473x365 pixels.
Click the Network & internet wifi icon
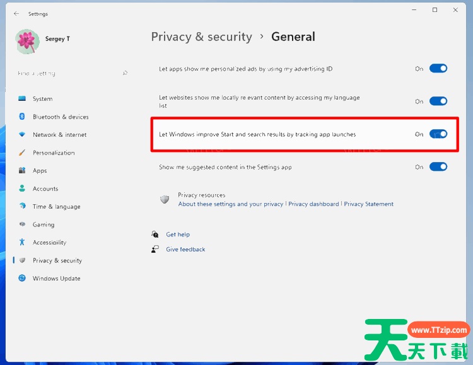coord(22,134)
